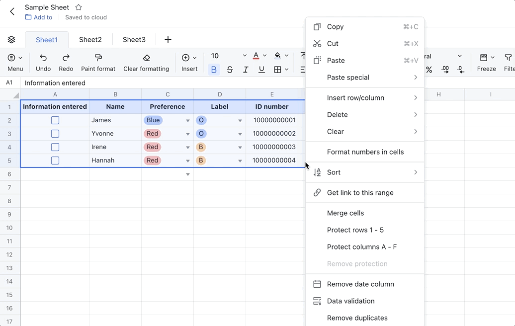
Task: Switch to the Sheet2 tab
Action: point(90,39)
